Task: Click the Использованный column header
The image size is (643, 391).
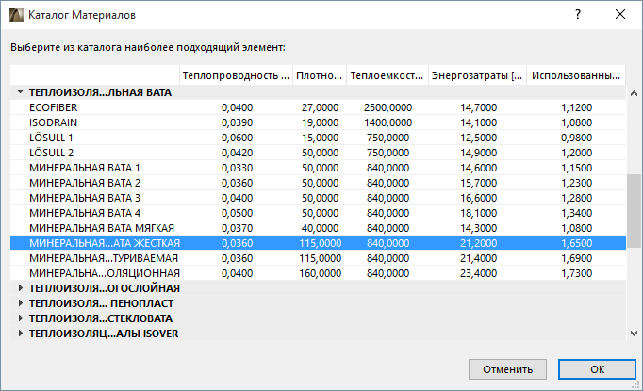Action: 575,75
